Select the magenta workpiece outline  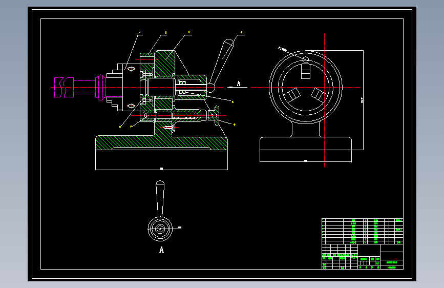(x=80, y=87)
